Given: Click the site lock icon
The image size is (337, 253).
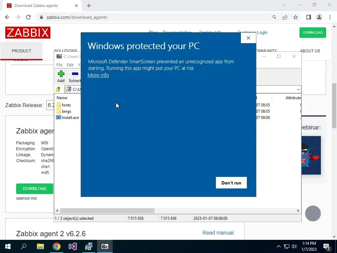Looking at the screenshot, I should pos(42,17).
